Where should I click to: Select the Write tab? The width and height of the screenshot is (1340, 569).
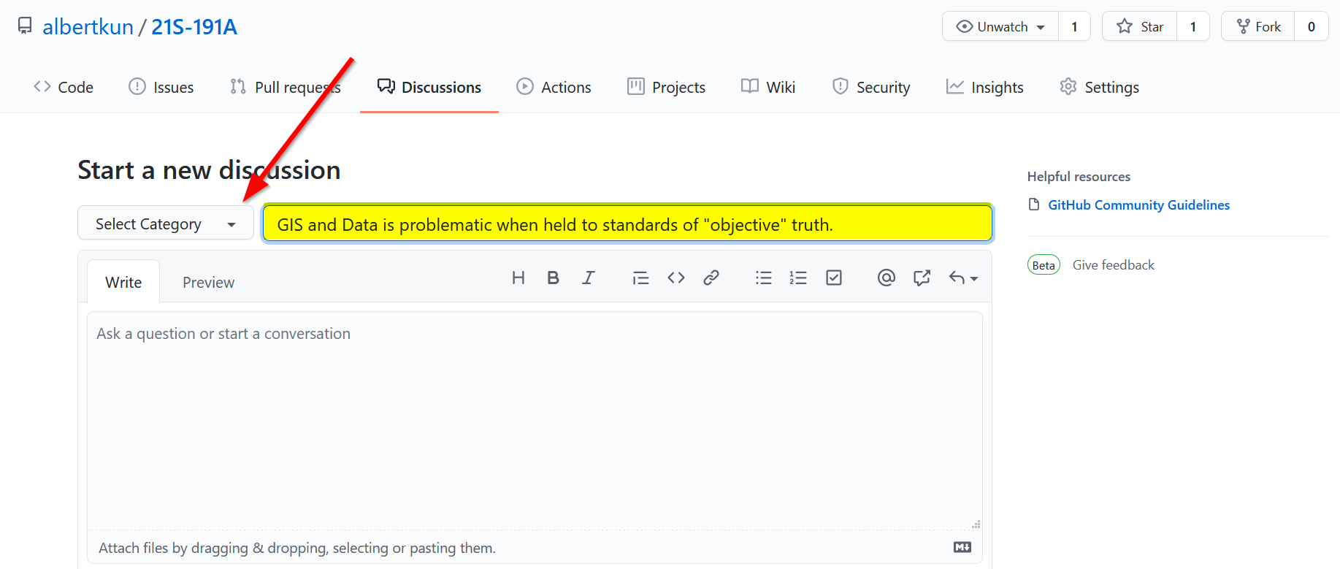[x=123, y=282]
